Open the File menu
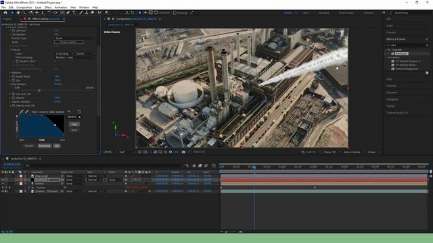 click(x=3, y=7)
